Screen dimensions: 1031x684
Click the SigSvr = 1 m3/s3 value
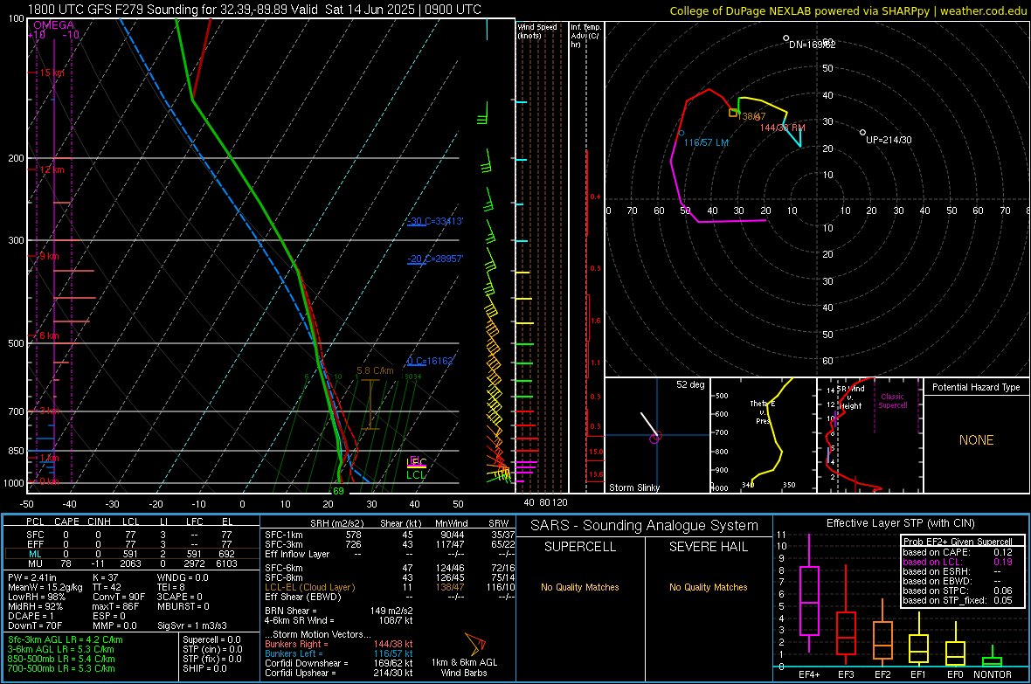pos(192,626)
